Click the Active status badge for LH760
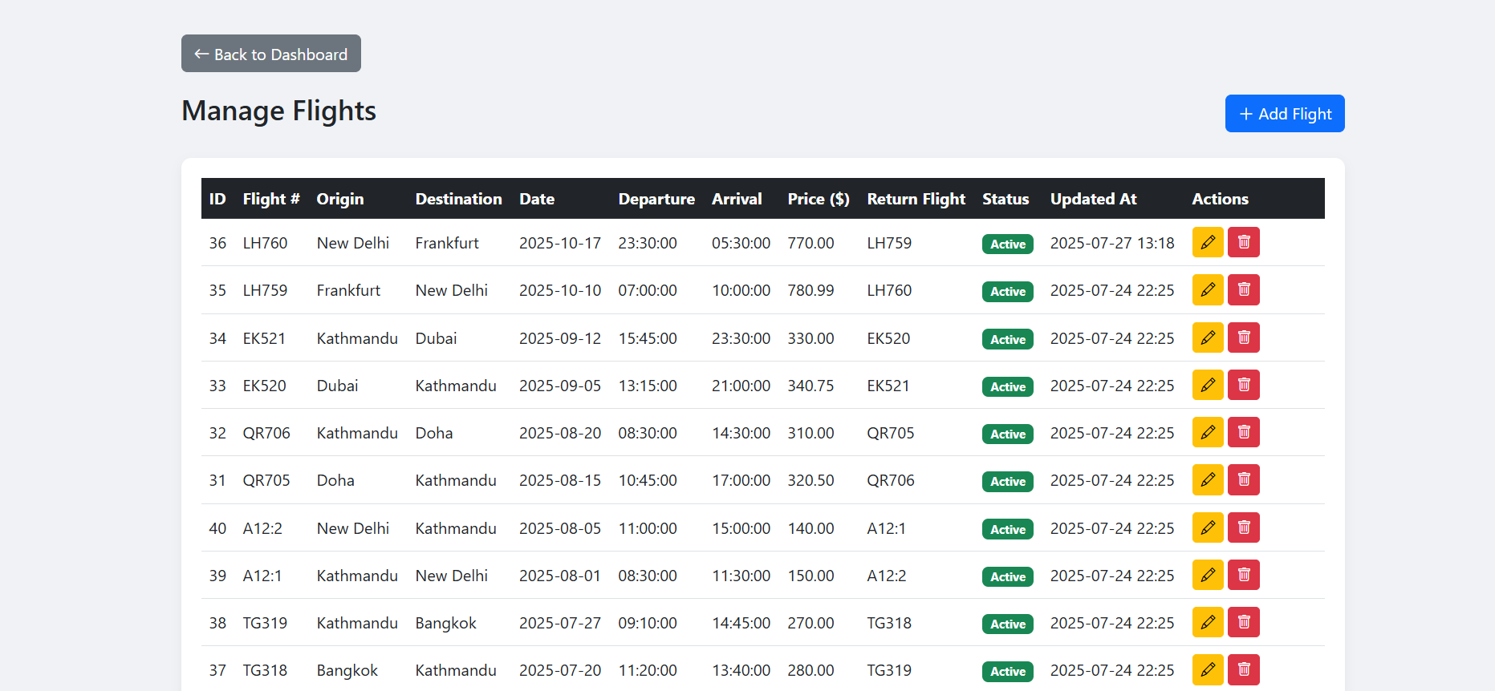The height and width of the screenshot is (691, 1495). pos(1007,244)
